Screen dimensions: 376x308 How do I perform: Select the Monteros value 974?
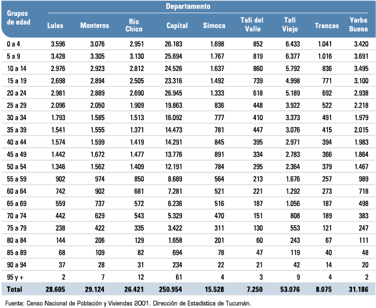[99, 179]
